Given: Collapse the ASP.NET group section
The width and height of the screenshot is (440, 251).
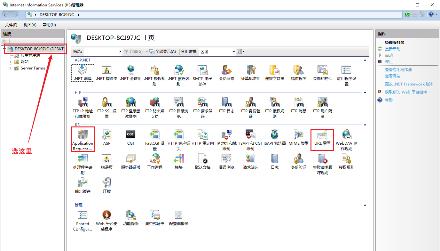Looking at the screenshot, I should tap(365, 60).
